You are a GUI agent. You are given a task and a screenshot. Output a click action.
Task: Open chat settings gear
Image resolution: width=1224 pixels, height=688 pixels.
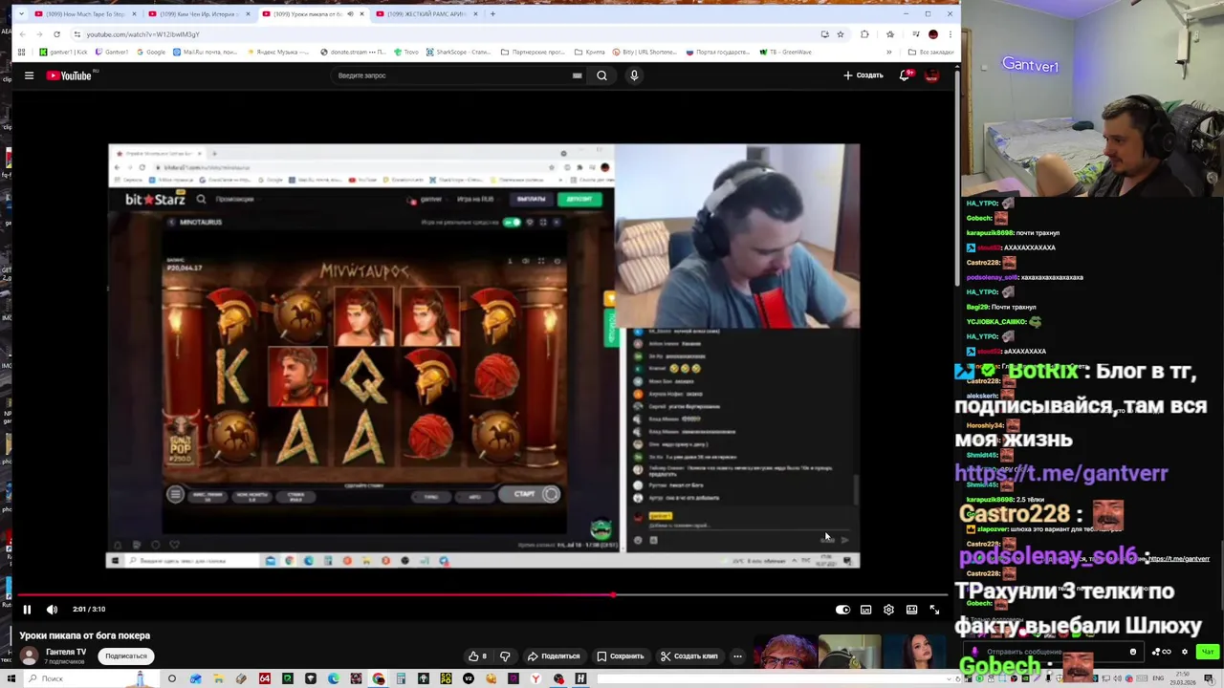pyautogui.click(x=1184, y=652)
